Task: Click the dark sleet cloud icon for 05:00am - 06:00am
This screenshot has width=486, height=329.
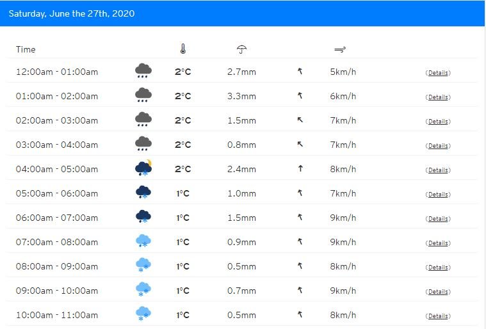Action: pos(143,192)
